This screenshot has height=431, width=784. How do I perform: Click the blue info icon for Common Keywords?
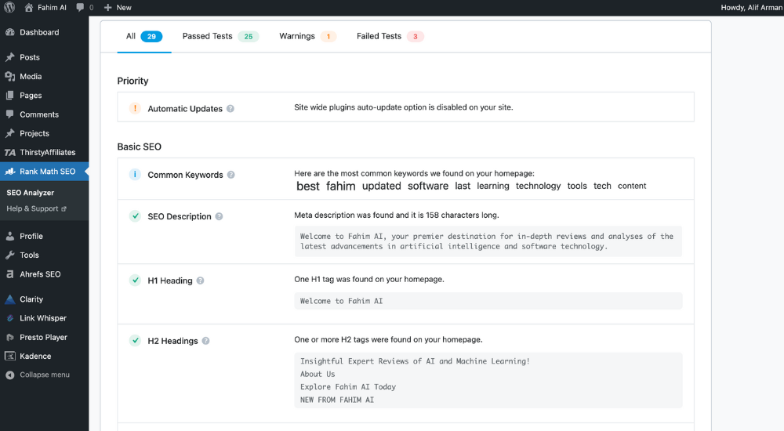[x=135, y=175]
